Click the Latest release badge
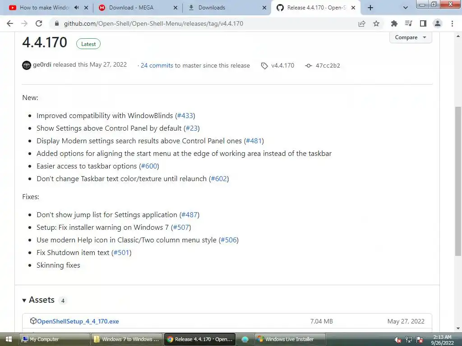 [88, 44]
